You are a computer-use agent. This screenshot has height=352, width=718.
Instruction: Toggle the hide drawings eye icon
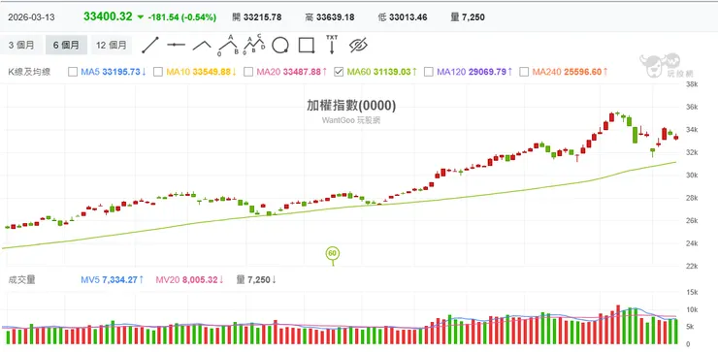pyautogui.click(x=359, y=45)
